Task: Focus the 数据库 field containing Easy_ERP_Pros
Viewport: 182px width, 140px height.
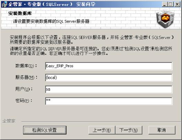Action: point(109,66)
